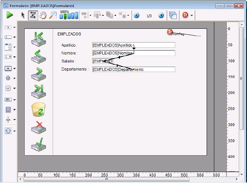Image resolution: width=247 pixels, height=184 pixels.
Task: Run the form with green play button
Action: click(10, 15)
